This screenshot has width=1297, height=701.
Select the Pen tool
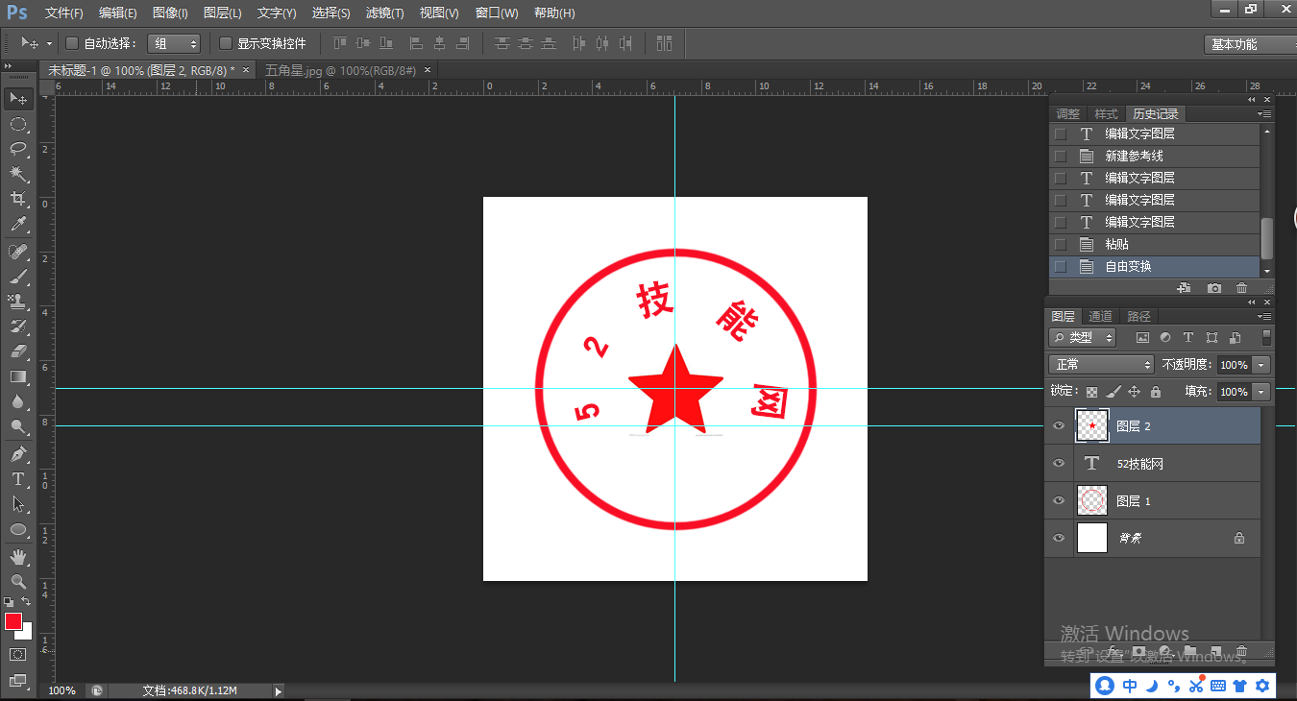click(x=18, y=454)
